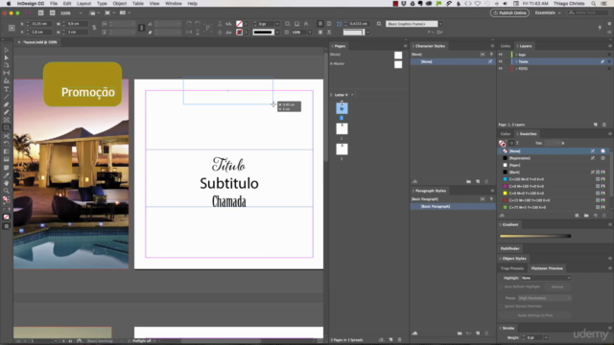Open the Essentials workspace dropdown
Screen dimensions: 614x345
pos(548,12)
